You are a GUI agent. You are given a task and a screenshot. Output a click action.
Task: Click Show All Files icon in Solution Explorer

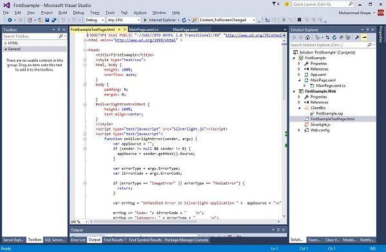[x=348, y=37]
